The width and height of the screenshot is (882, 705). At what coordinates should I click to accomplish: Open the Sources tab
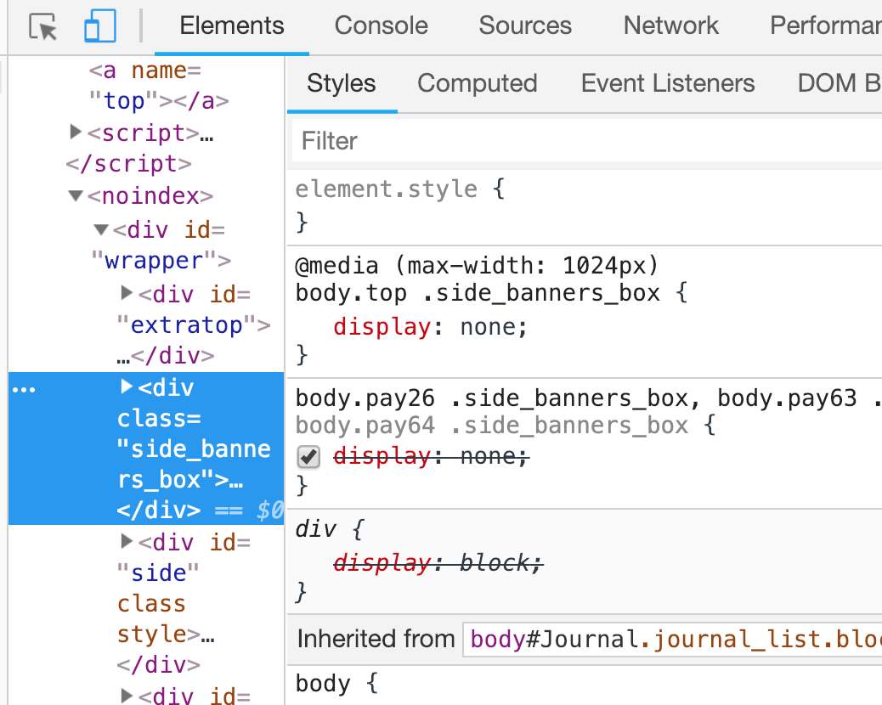[x=524, y=25]
